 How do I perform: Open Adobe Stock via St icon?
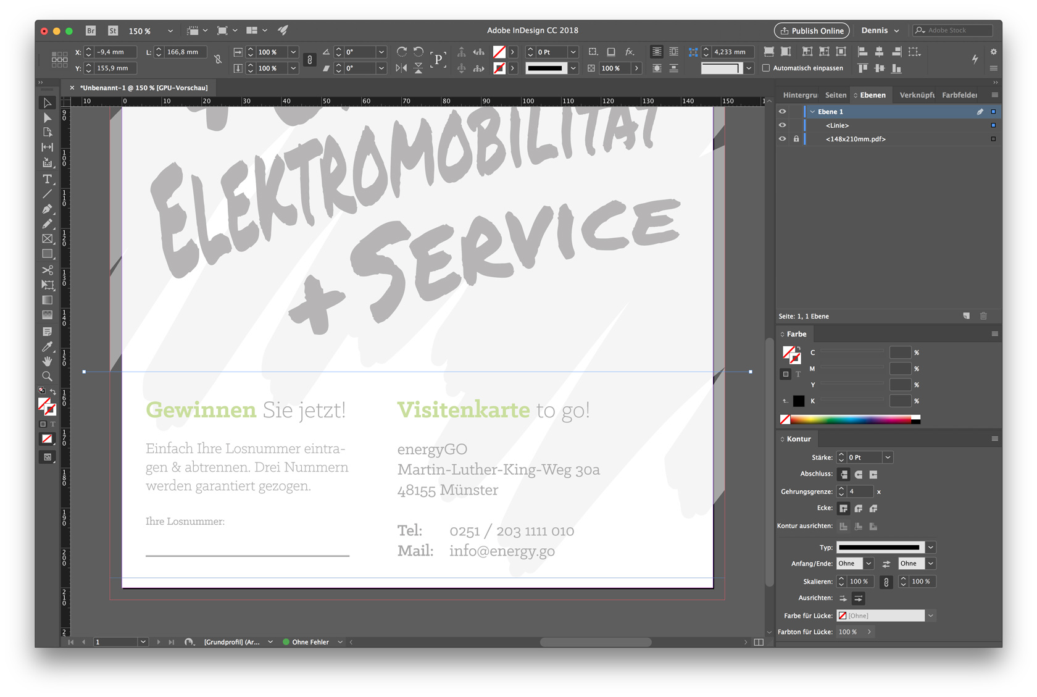(113, 30)
